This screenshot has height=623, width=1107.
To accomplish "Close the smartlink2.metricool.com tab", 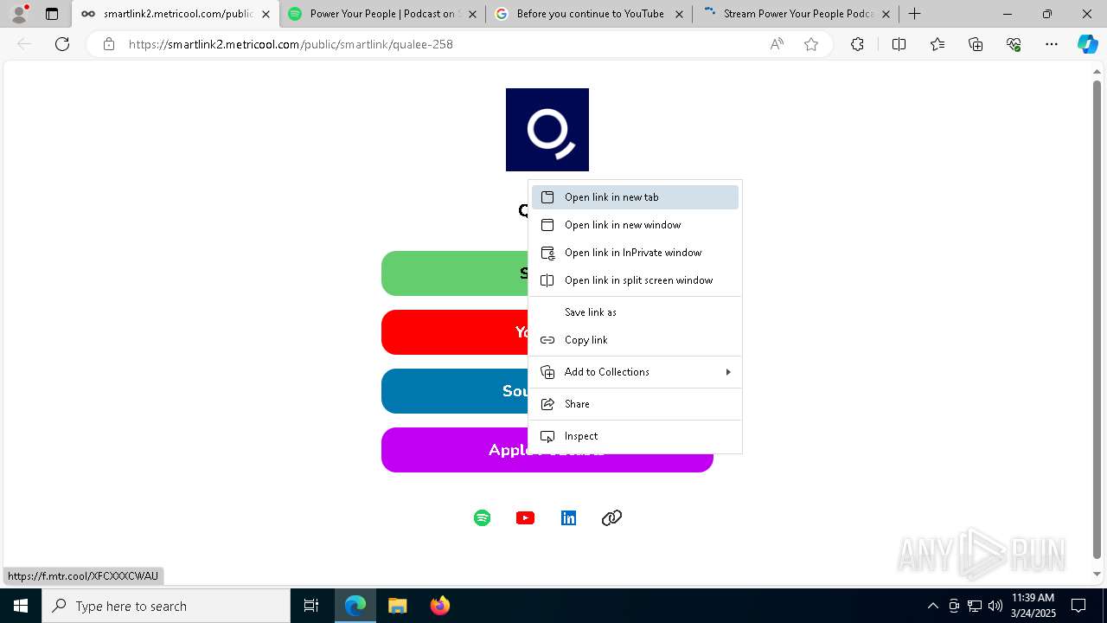I will 266,14.
